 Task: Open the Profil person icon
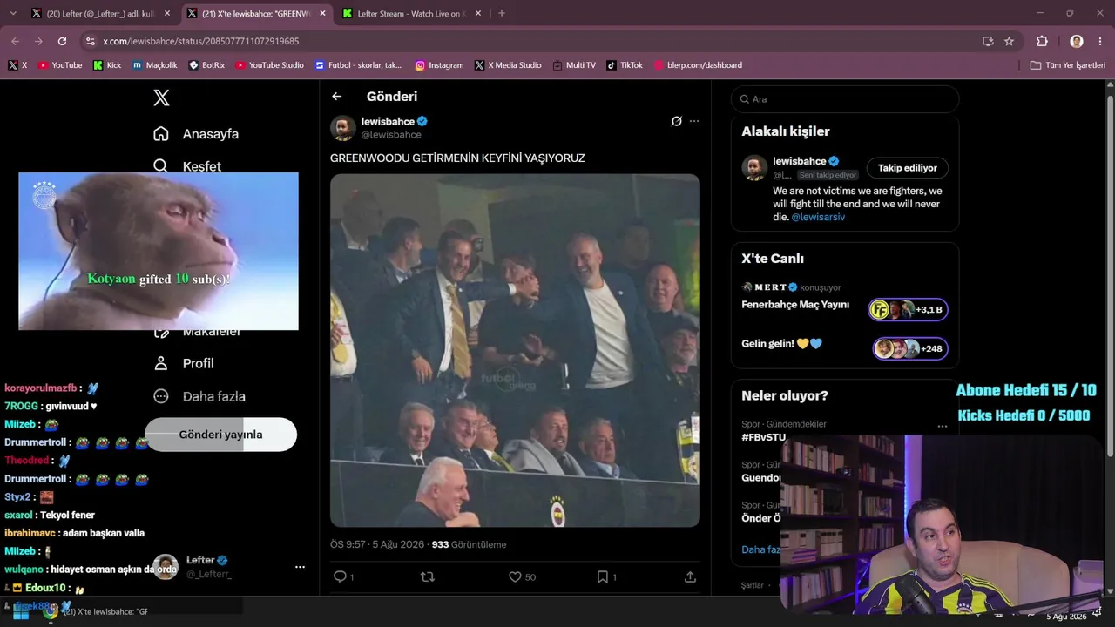[x=160, y=363]
